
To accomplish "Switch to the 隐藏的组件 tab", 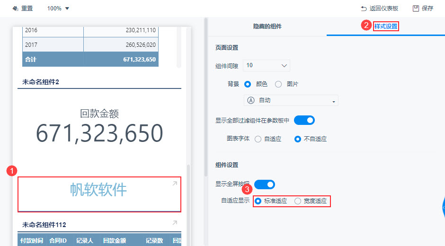I will pos(267,26).
